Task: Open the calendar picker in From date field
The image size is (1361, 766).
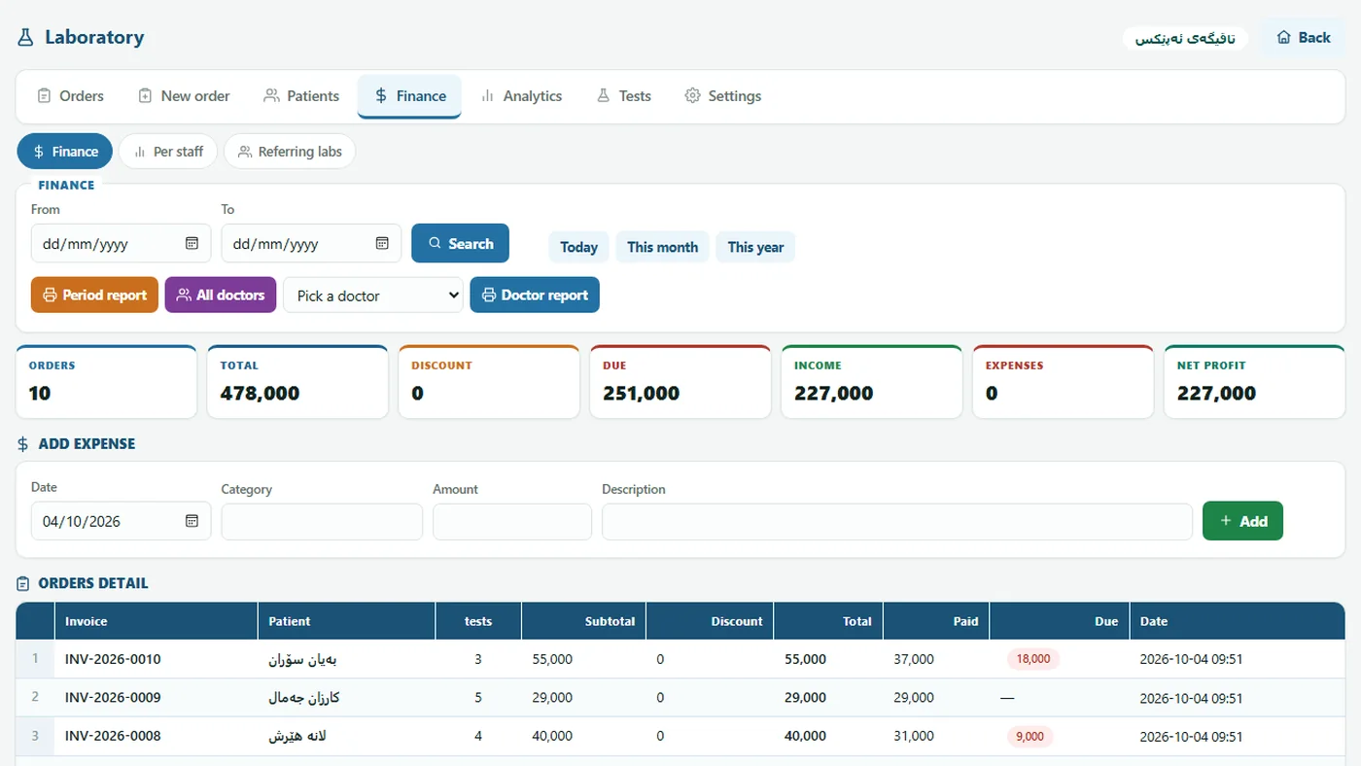Action: (192, 243)
